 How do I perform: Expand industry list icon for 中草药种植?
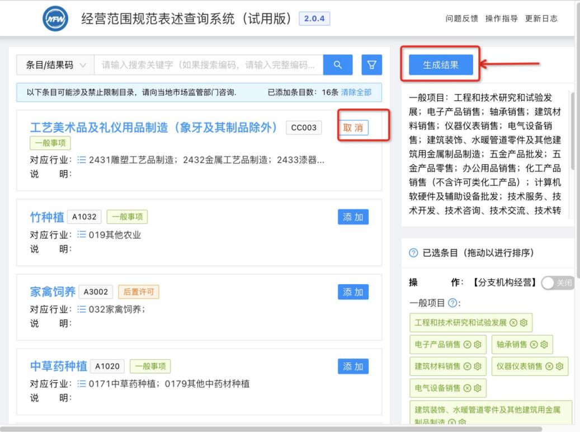point(81,384)
